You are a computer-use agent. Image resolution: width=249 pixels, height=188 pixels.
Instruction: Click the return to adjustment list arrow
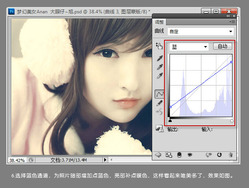tap(158, 155)
